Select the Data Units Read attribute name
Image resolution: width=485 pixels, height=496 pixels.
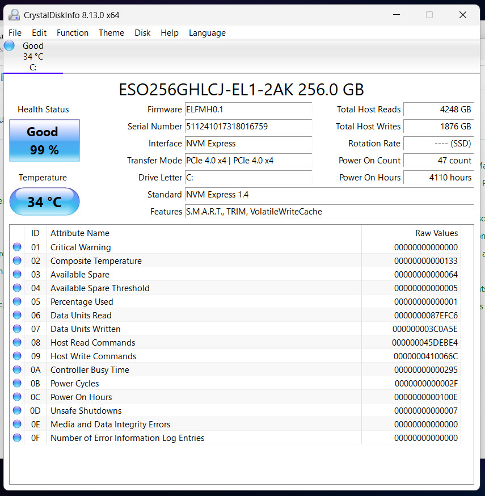[81, 316]
